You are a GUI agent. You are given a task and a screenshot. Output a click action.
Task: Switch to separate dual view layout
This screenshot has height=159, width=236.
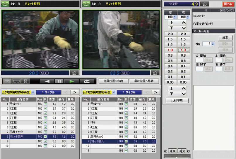(16, 81)
